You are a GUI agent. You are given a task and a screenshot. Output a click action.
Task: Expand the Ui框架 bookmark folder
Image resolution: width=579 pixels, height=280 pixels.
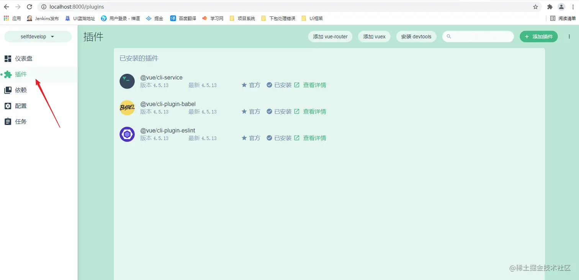[x=312, y=18]
